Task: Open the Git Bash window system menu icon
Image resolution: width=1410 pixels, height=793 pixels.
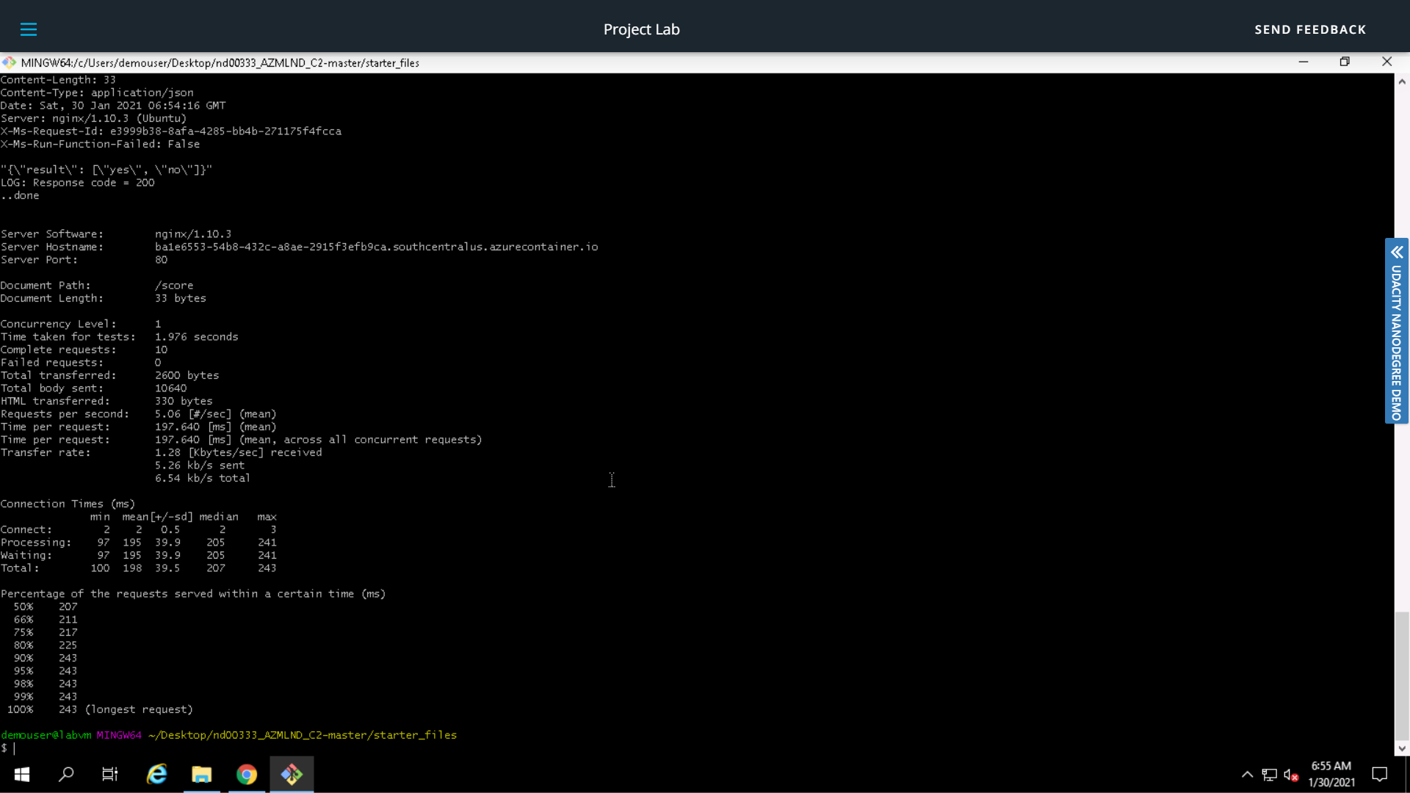Action: (x=9, y=62)
